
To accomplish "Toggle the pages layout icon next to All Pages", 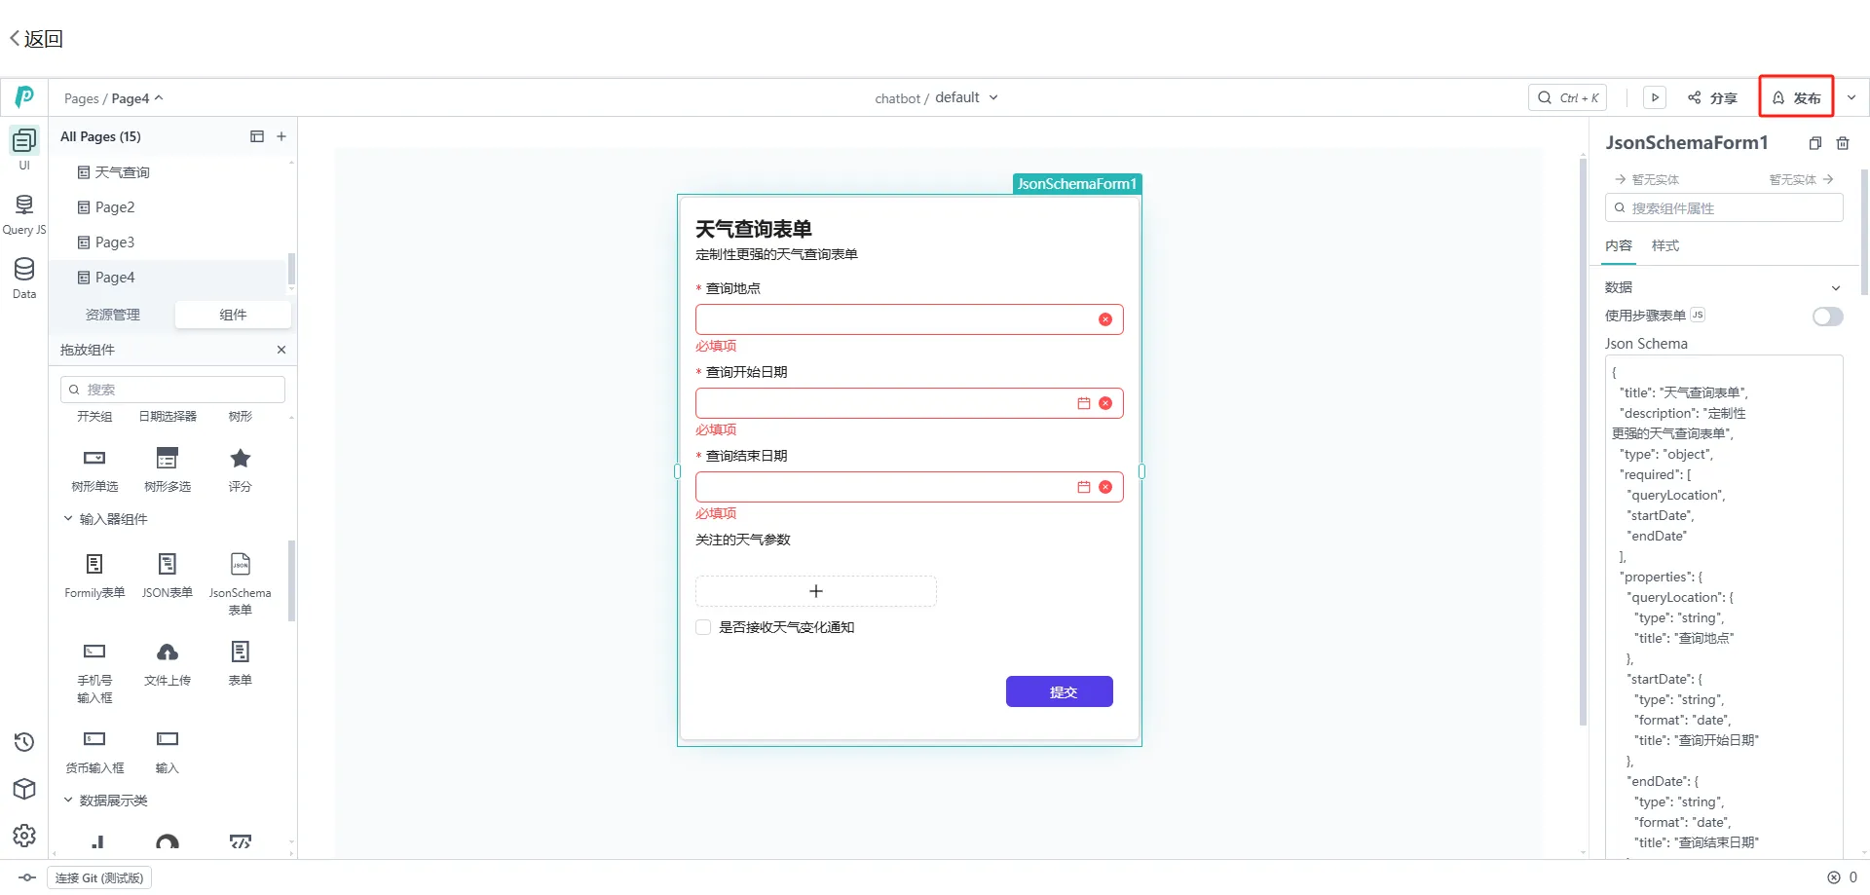I will [257, 136].
